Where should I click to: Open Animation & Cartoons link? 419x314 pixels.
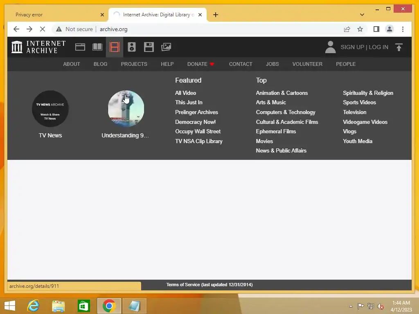point(282,93)
